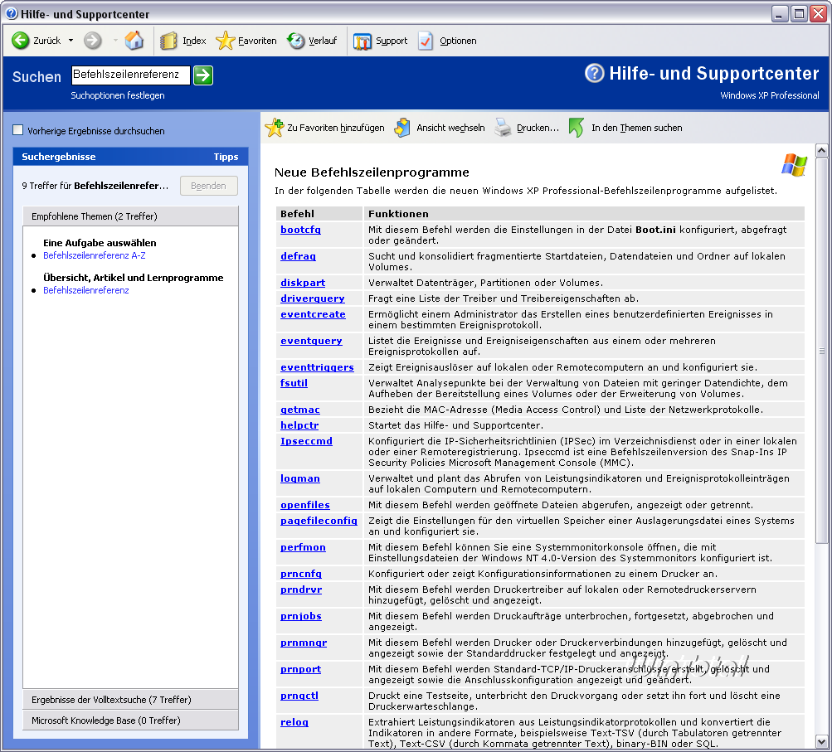Click into the Suchen search field

point(130,75)
